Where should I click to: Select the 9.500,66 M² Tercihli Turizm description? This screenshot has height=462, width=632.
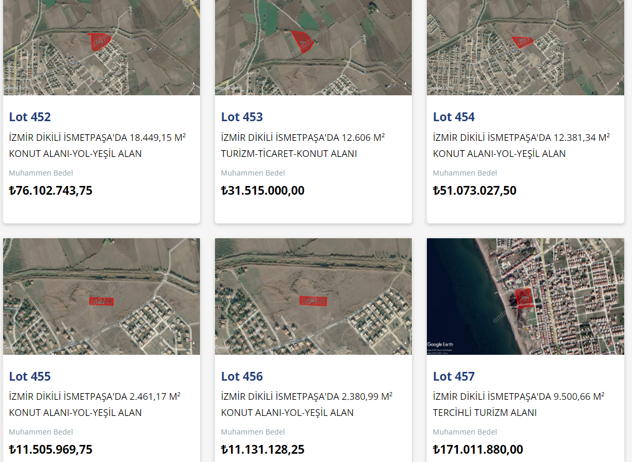[x=519, y=405]
